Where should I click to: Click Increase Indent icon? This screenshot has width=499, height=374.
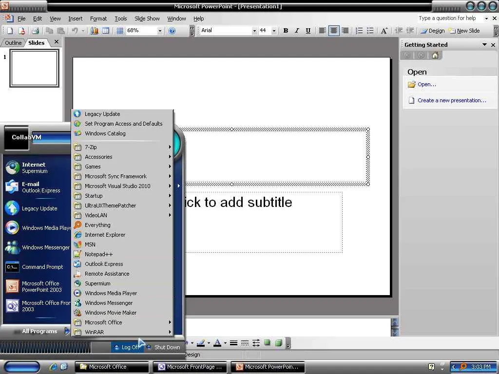410,31
